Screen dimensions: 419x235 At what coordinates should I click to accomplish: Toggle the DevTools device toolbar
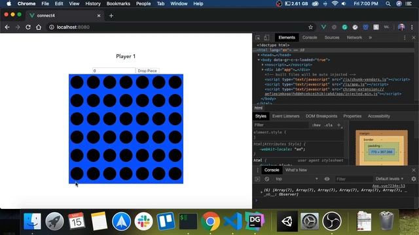(266, 38)
